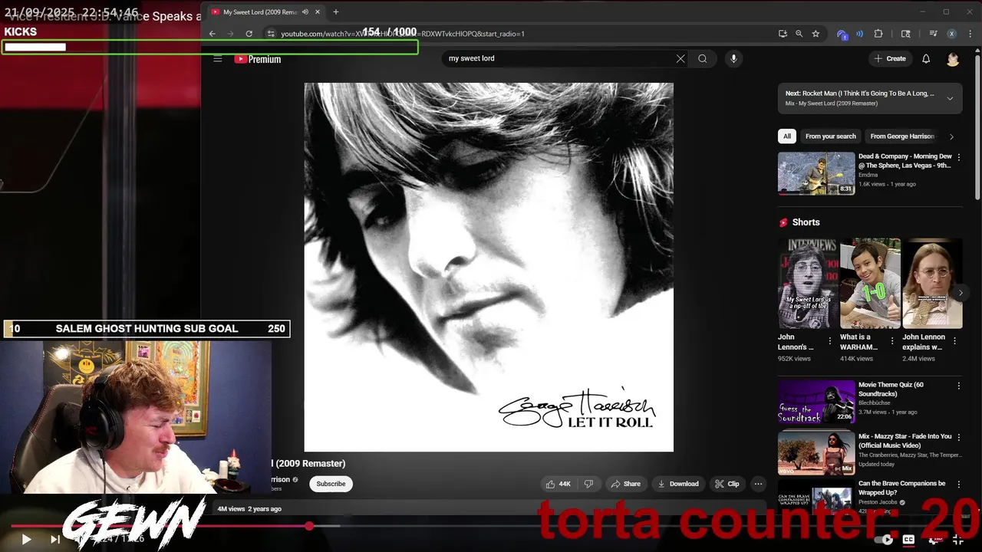
Task: Show more filter chips with arrow
Action: tap(951, 136)
